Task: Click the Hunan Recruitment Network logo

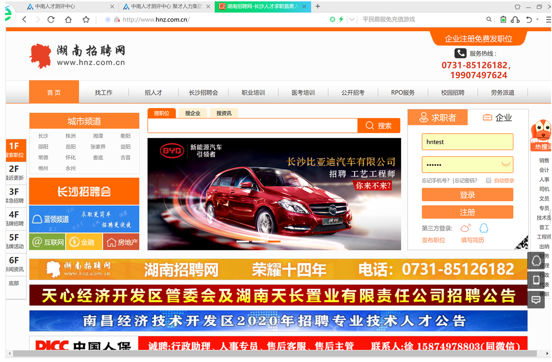Action: pyautogui.click(x=77, y=56)
